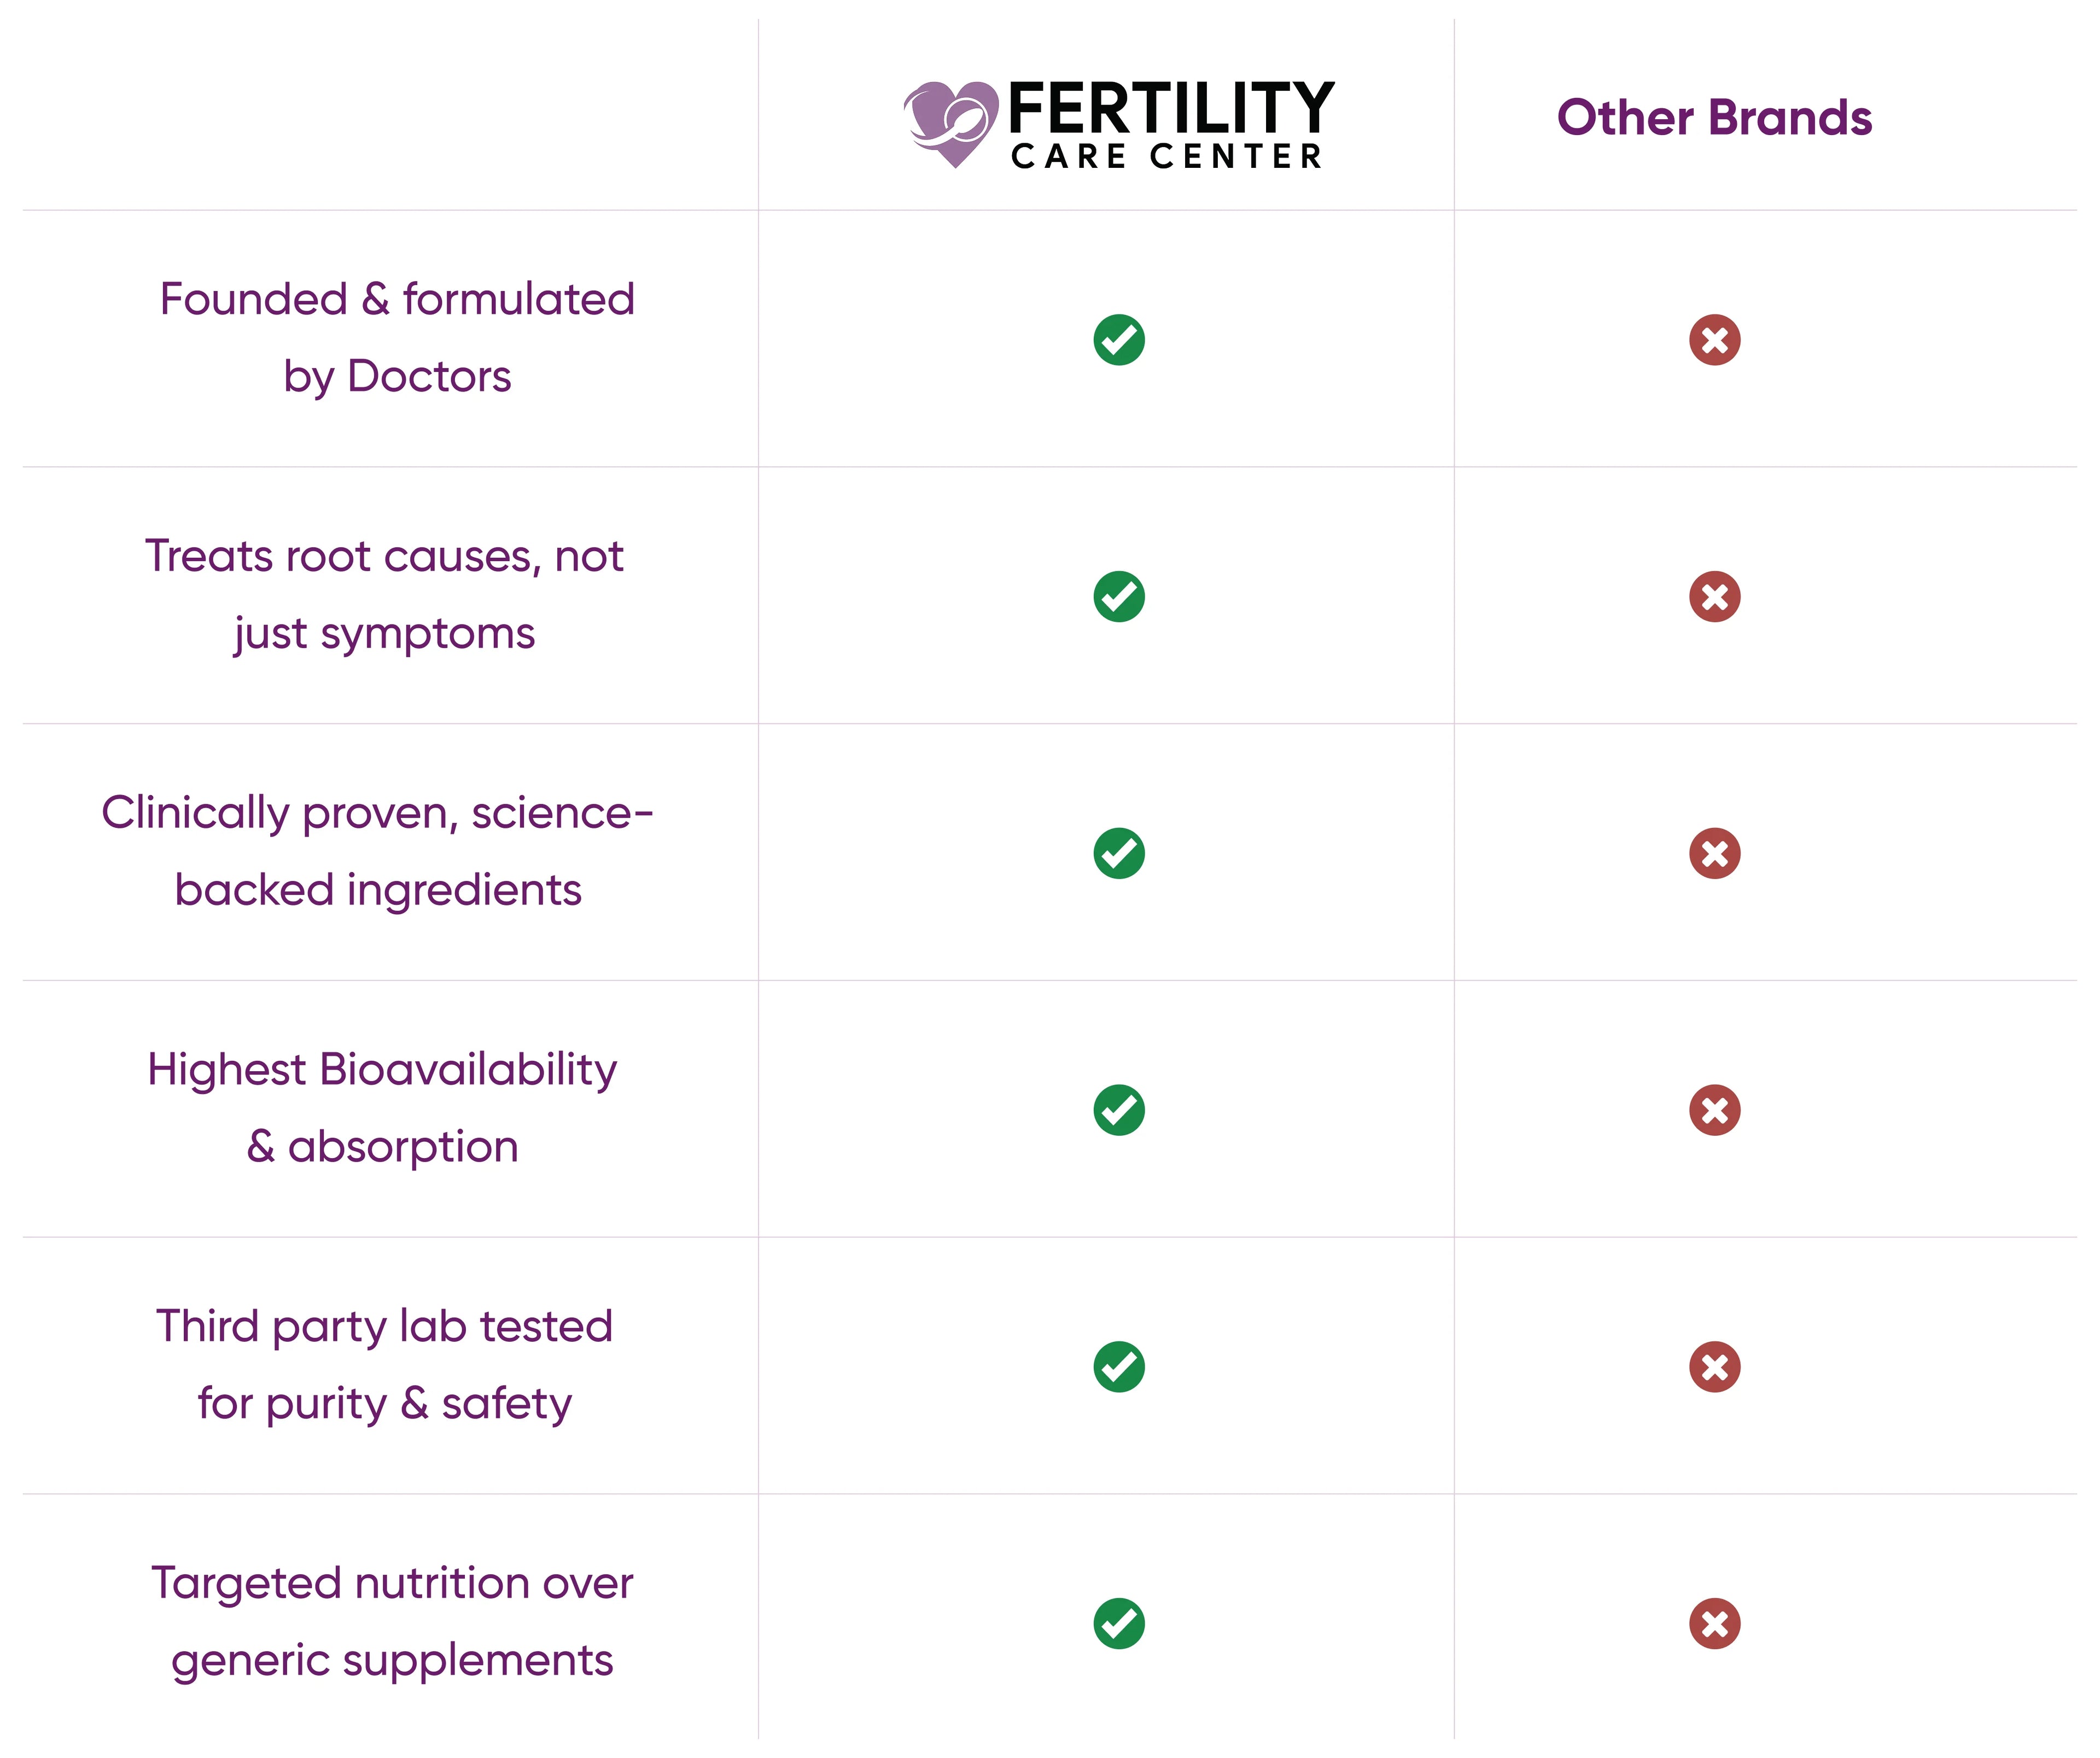Click red X for Founded by Doctors

pyautogui.click(x=1714, y=340)
